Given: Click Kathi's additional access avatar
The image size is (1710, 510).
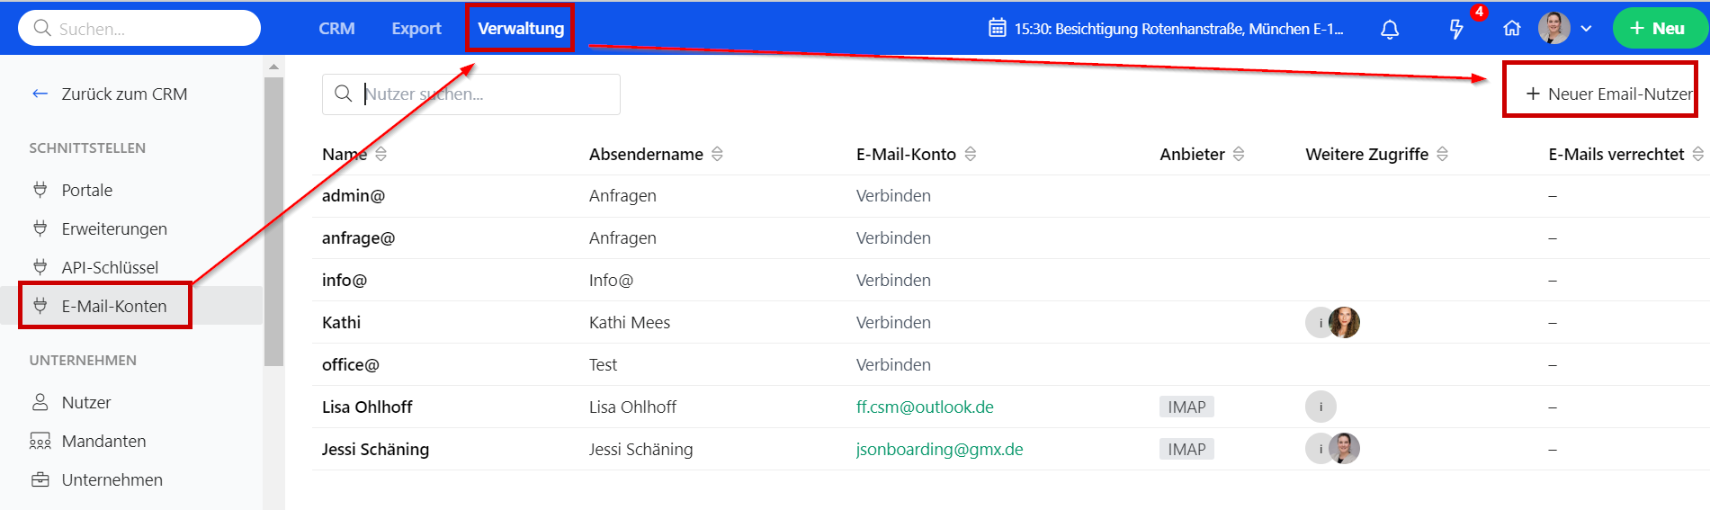Looking at the screenshot, I should point(1344,322).
